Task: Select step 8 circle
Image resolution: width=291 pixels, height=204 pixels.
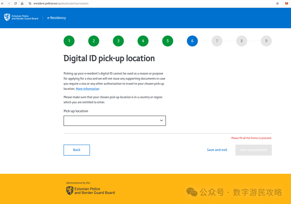Action: point(242,41)
